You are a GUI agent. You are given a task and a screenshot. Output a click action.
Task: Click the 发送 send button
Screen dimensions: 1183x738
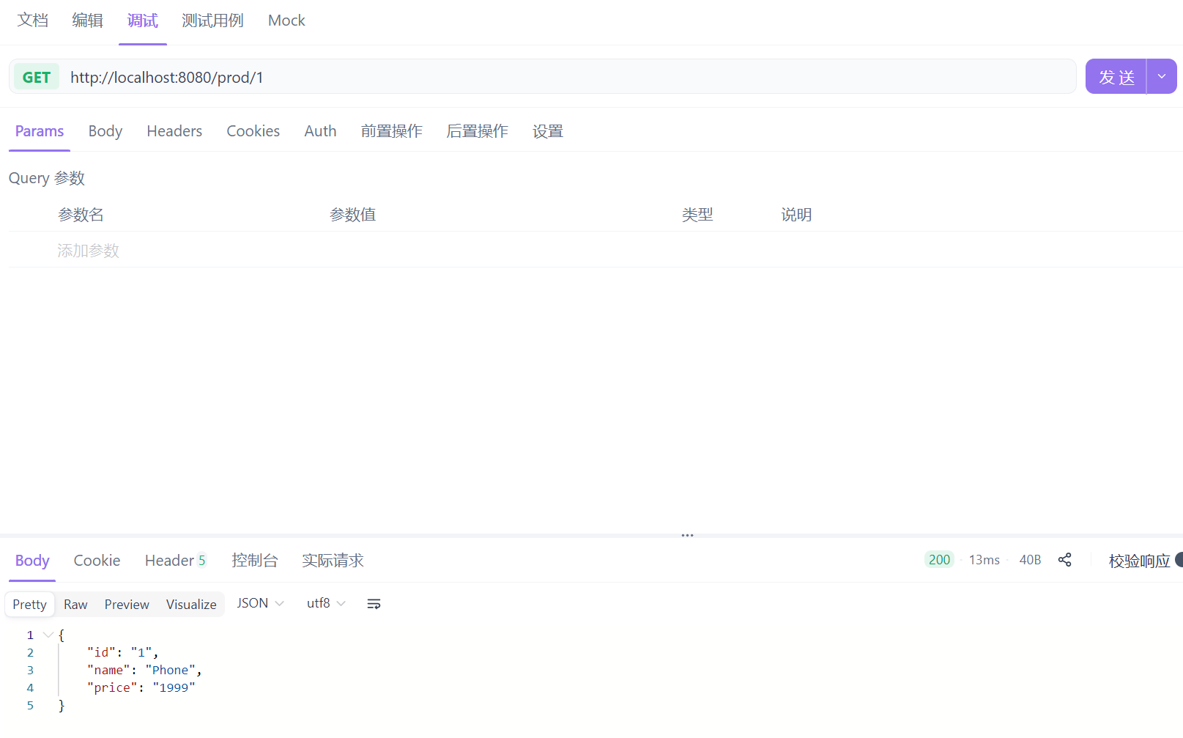[x=1116, y=76]
